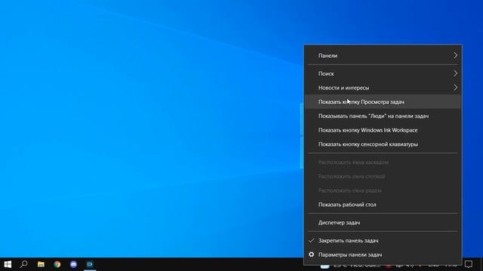Switch to the active teal taskbar app
This screenshot has width=483, height=271.
(90, 264)
